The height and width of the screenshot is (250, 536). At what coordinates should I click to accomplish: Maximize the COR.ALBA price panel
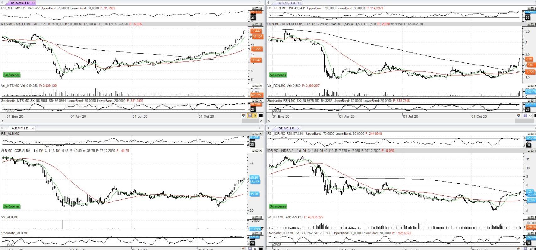pyautogui.click(x=257, y=151)
